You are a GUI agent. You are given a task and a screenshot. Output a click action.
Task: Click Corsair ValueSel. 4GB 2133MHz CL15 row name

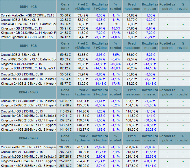pyautogui.click(x=27, y=15)
